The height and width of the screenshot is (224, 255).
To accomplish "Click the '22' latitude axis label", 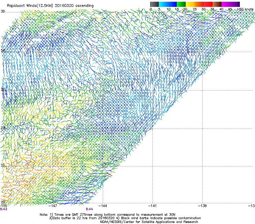I will pos(3,165).
